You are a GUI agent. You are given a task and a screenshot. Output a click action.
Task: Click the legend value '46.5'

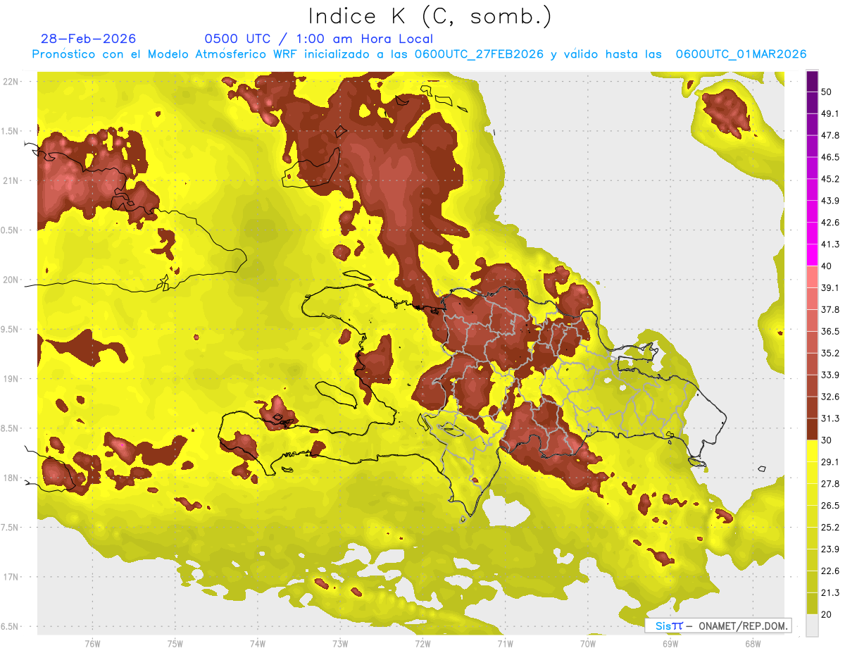click(x=830, y=157)
